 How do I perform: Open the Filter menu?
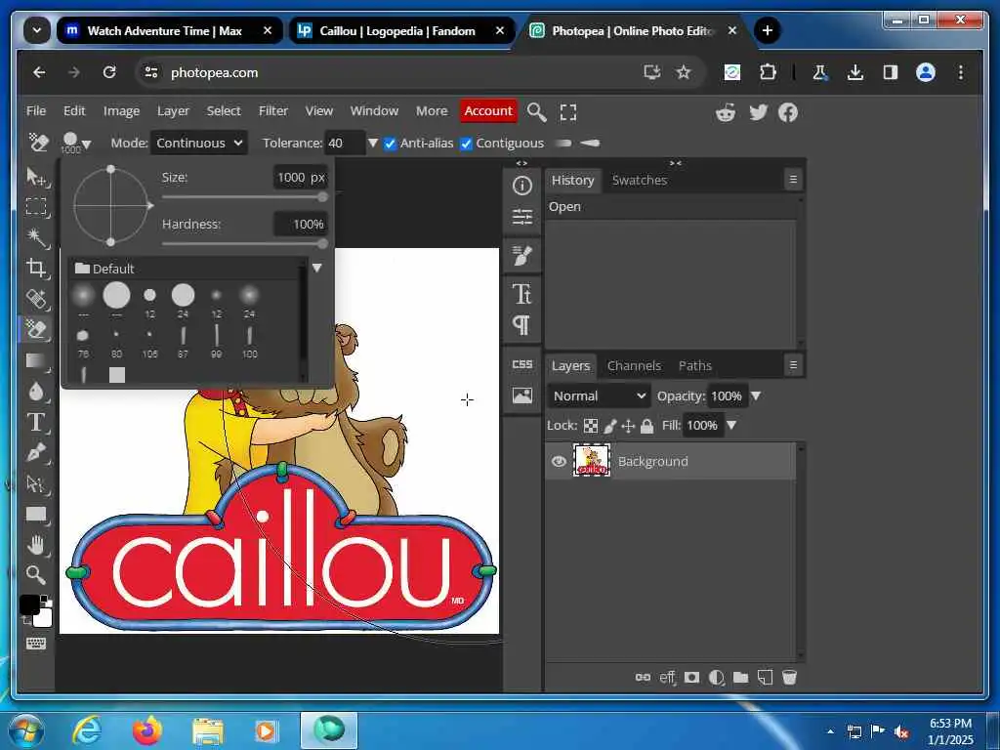tap(273, 111)
